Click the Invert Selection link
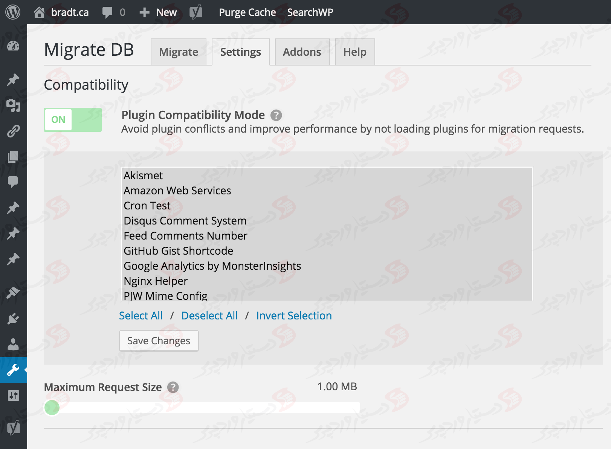Viewport: 611px width, 449px height. tap(294, 316)
